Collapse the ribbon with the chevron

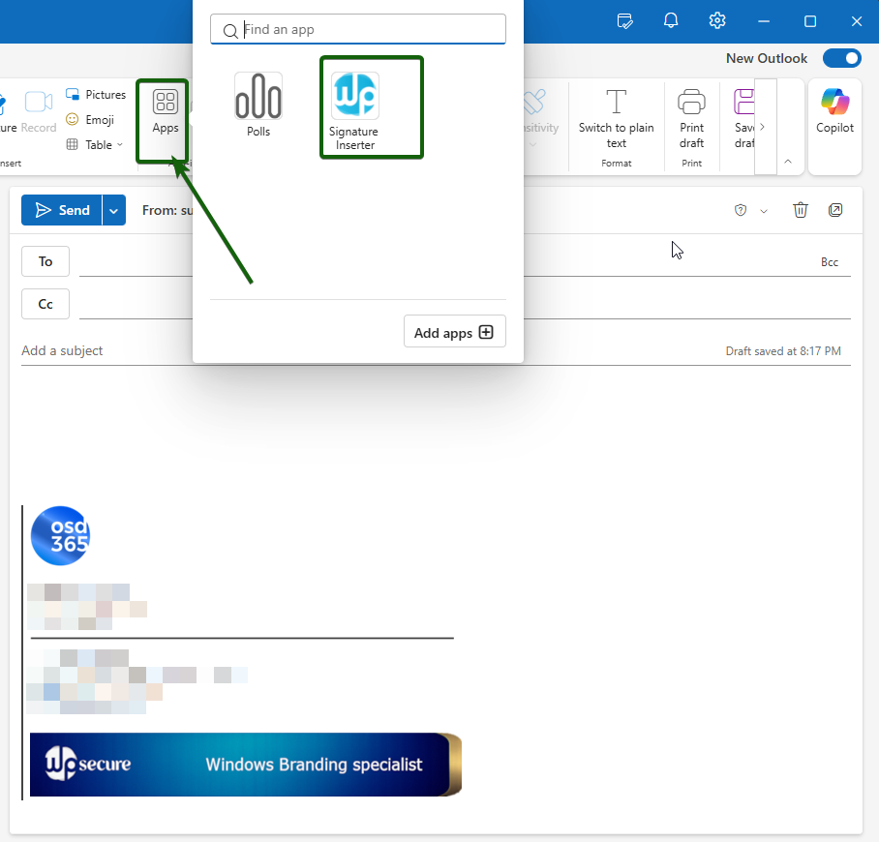click(788, 161)
